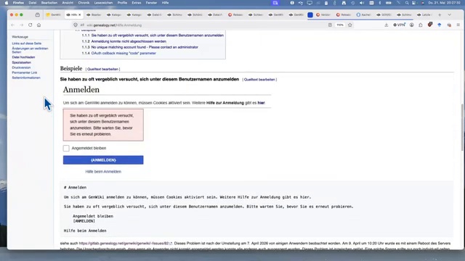Click the highlighted screen recording menu bar icon
The width and height of the screenshot is (465, 261).
click(x=275, y=3)
